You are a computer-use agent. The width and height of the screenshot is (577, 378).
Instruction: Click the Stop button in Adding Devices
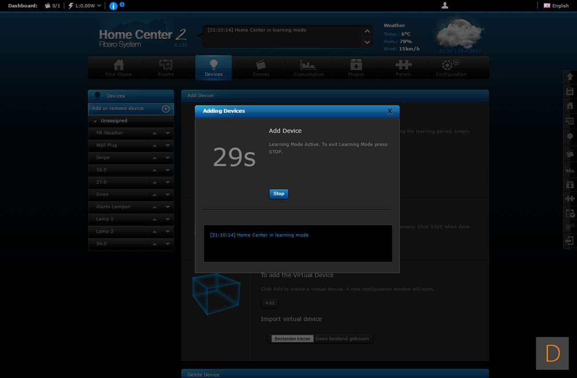coord(278,194)
